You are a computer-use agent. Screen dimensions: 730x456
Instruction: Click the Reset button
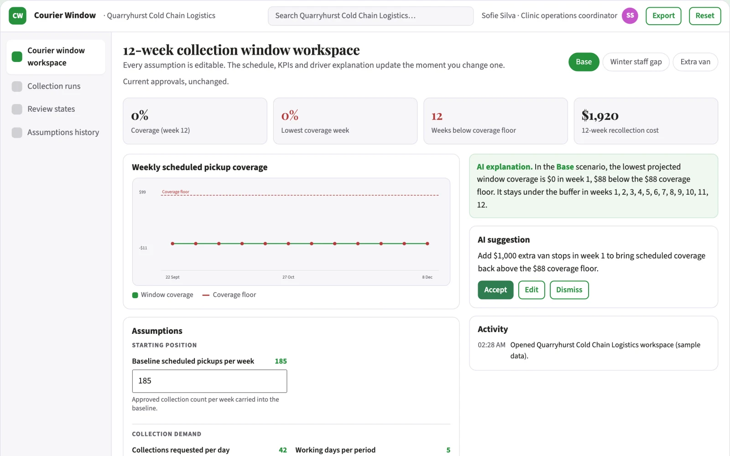pos(705,16)
